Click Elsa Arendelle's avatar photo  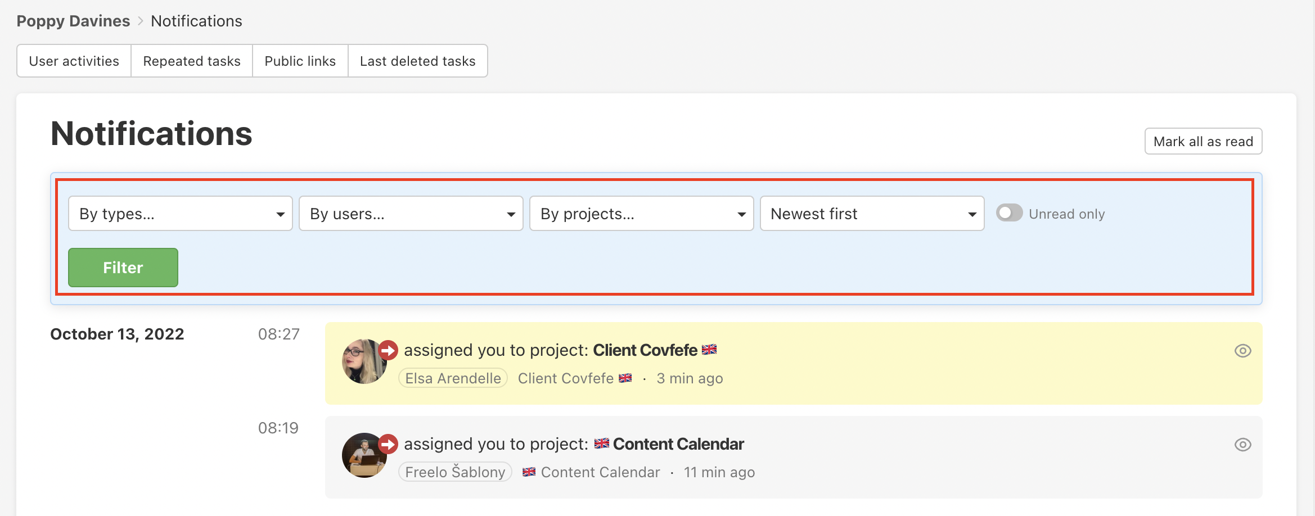pyautogui.click(x=364, y=361)
